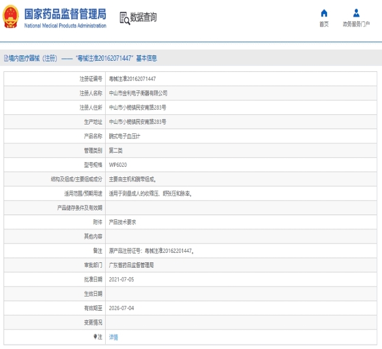382x349 pixels.
Task: Click the 首页 home icon
Action: click(324, 13)
